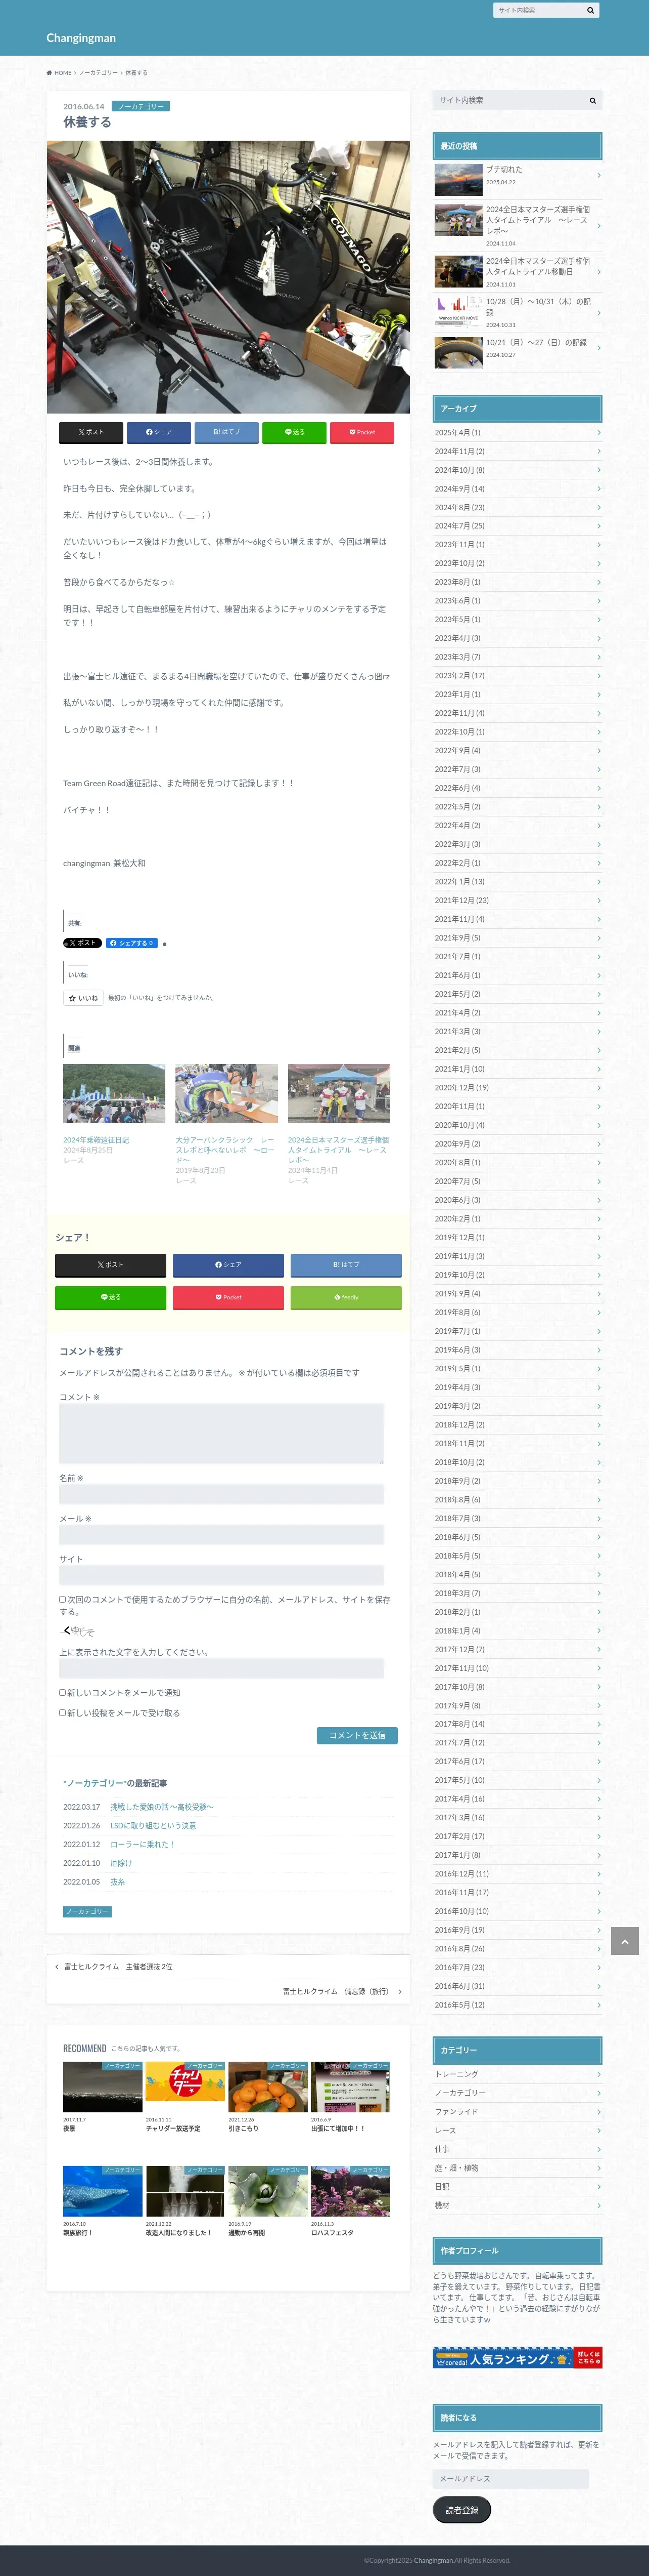This screenshot has width=649, height=2576.
Task: Click the main bicycle photo
Action: (227, 277)
